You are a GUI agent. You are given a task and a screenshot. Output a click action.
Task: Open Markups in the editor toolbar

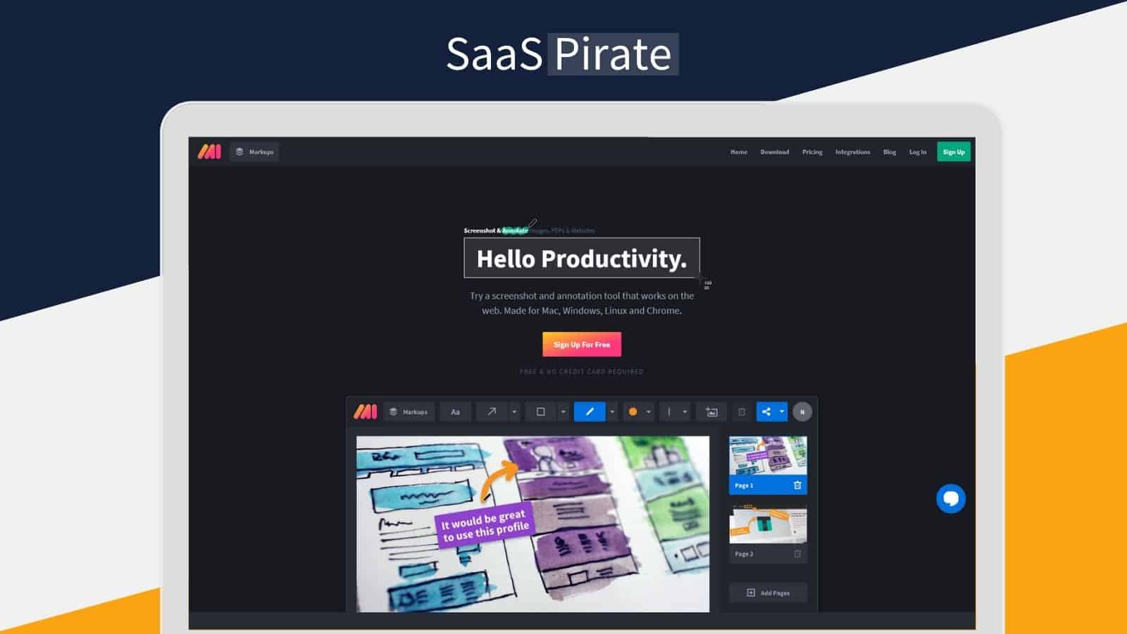click(x=409, y=411)
